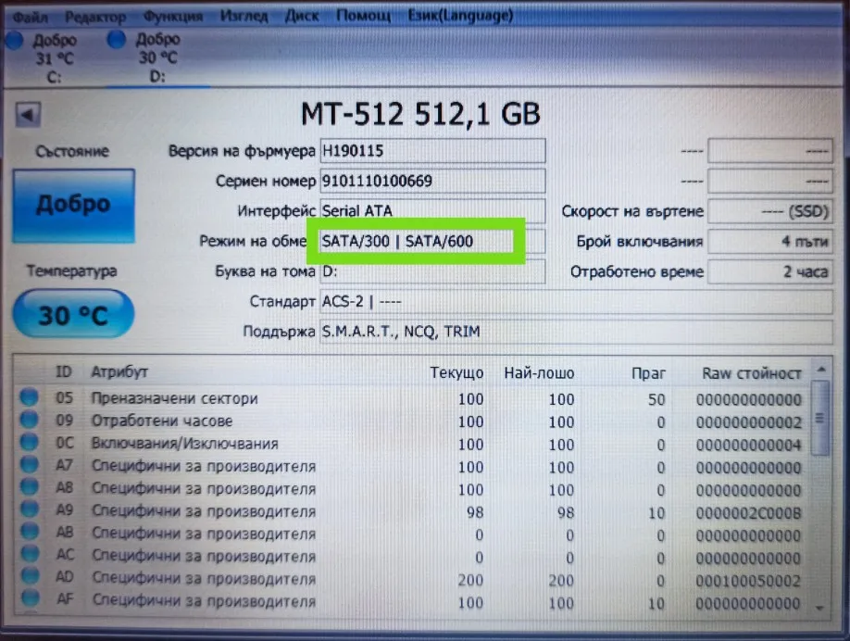Screen dimensions: 850x641
Task: Click the Raw стойност column header
Action: (x=751, y=373)
